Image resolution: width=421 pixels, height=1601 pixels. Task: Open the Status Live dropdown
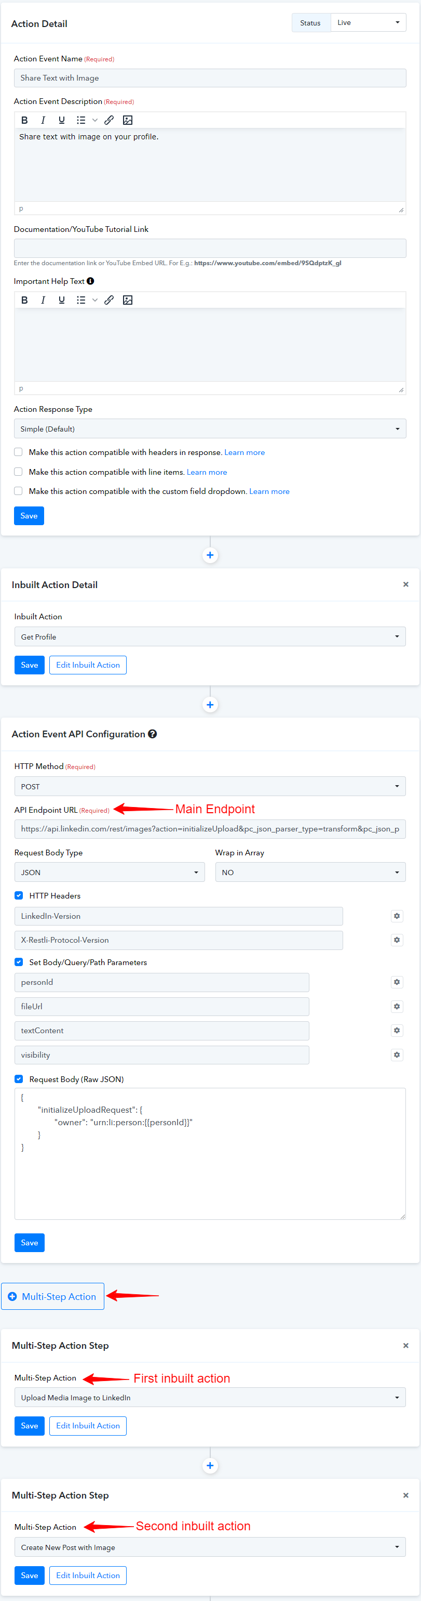(368, 22)
